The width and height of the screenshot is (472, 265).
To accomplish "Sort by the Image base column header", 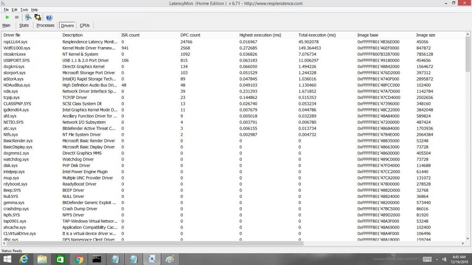I will click(385, 35).
